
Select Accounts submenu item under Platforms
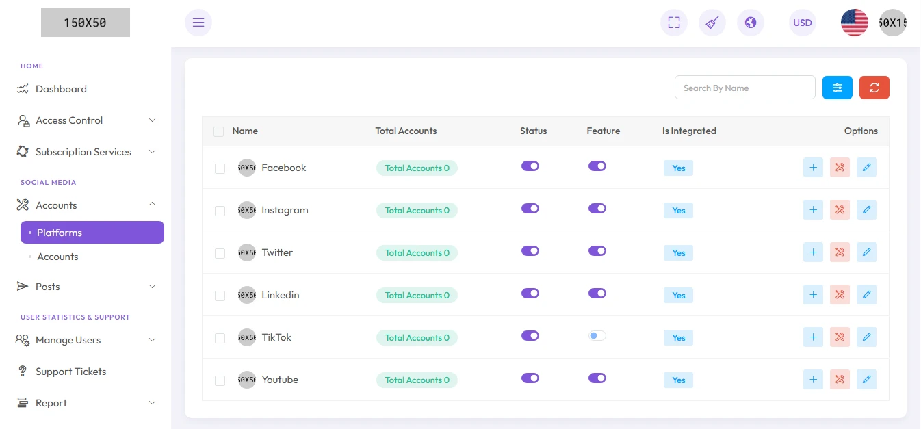pyautogui.click(x=57, y=257)
